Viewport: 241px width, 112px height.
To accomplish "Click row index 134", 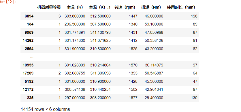I will pyautogui.click(x=30, y=24).
